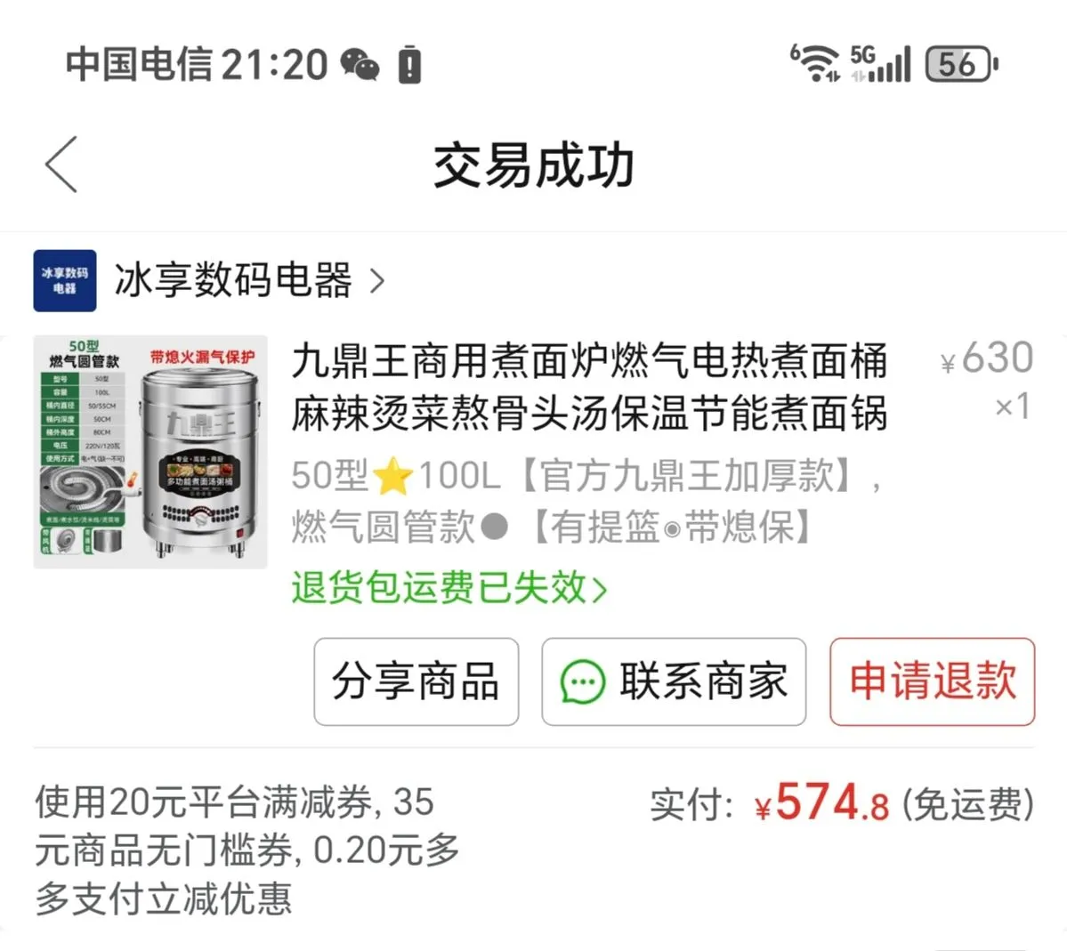Tap the chat bubble icon in 联系商家

[582, 681]
